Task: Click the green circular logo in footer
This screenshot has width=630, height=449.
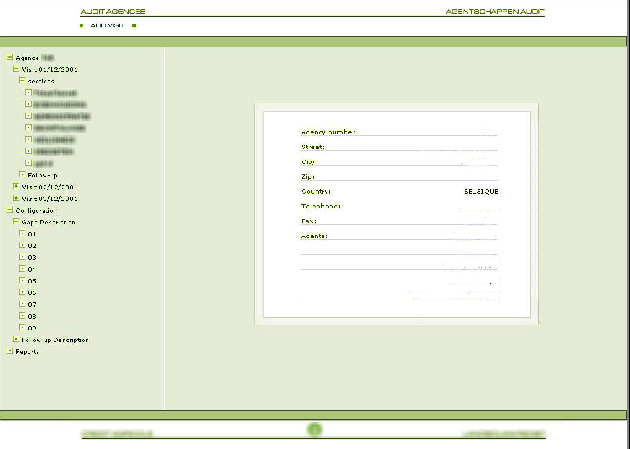Action: coord(314,429)
